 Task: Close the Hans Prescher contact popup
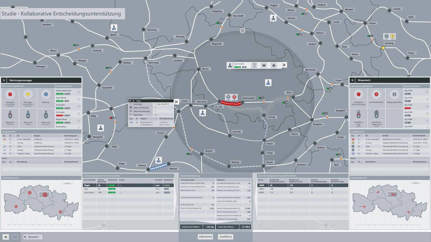coord(284,65)
